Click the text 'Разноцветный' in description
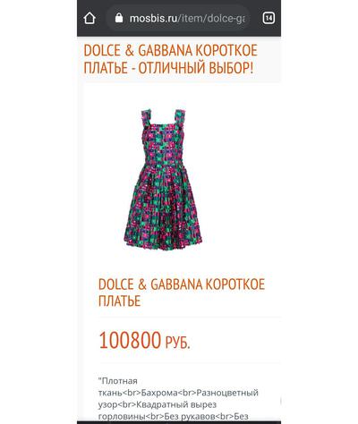Viewport: 358px width, 424px height. click(x=227, y=393)
